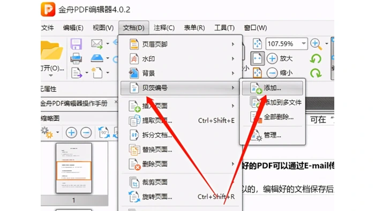Open the 背景 submenu

point(181,73)
